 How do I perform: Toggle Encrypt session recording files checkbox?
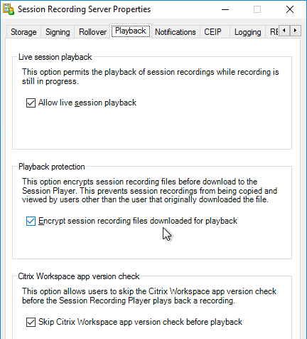[31, 221]
